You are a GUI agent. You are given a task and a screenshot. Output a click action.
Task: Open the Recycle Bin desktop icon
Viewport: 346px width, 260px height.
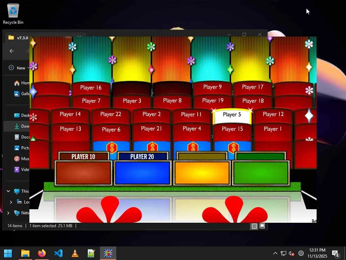pyautogui.click(x=13, y=14)
